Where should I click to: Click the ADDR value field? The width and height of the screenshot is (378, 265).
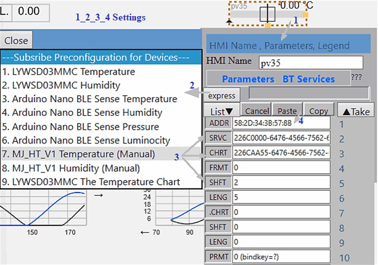pos(281,123)
